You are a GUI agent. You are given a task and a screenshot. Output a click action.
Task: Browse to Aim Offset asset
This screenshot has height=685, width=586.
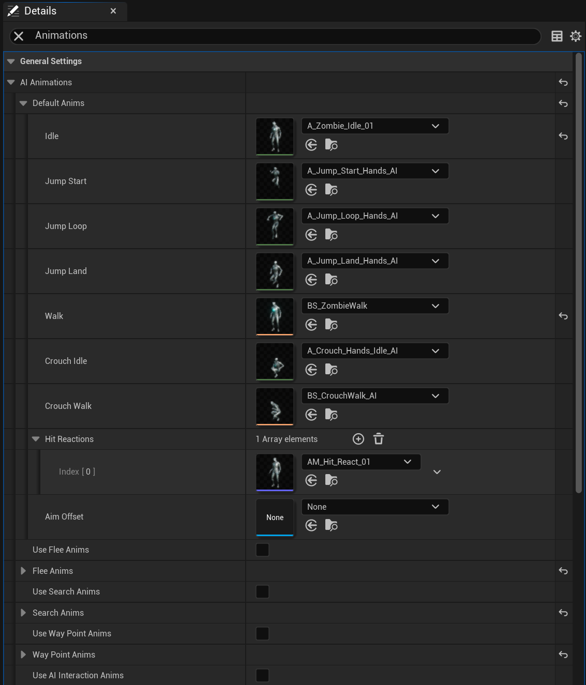click(332, 526)
